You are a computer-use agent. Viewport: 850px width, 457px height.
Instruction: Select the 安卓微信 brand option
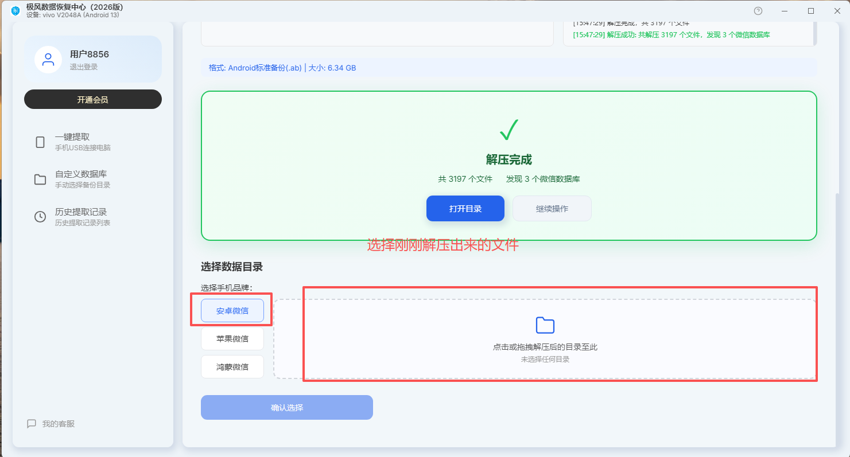coord(232,311)
